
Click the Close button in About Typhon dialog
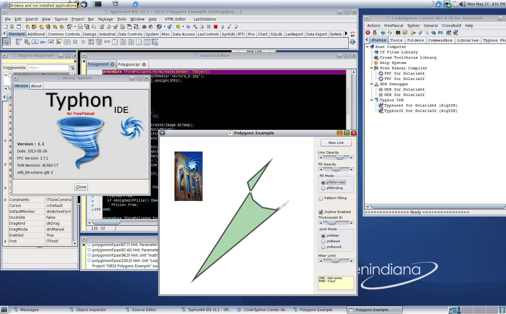pyautogui.click(x=81, y=187)
